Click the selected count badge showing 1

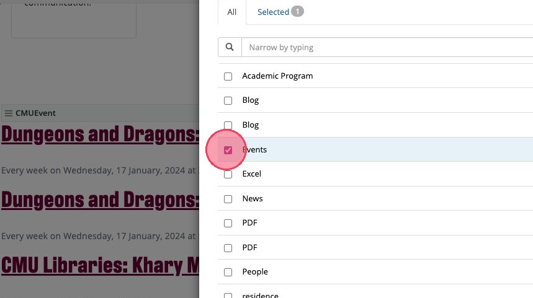pyautogui.click(x=297, y=12)
